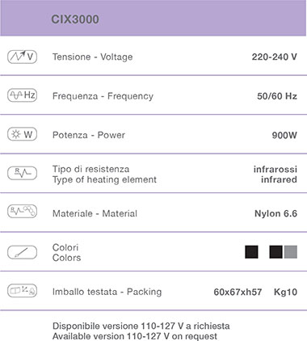307x341 pixels.
Task: Click the 900W power value
Action: (284, 135)
